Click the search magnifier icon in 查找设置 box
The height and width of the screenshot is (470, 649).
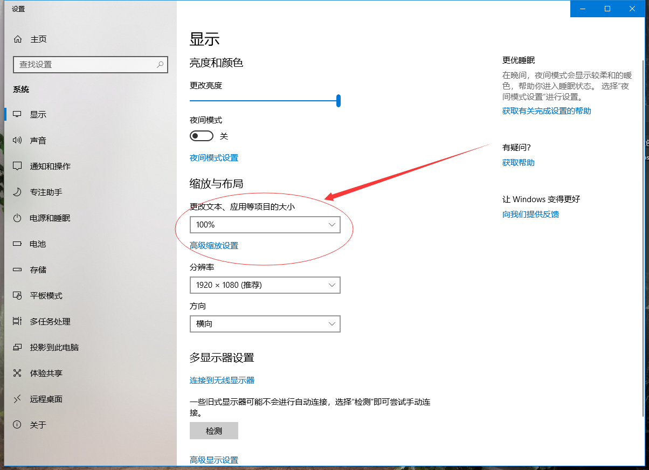coord(160,64)
